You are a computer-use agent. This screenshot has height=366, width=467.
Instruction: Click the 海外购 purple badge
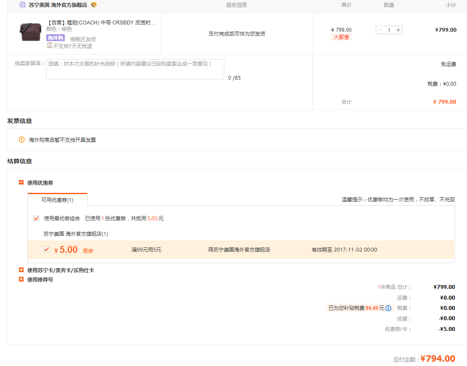[x=55, y=38]
